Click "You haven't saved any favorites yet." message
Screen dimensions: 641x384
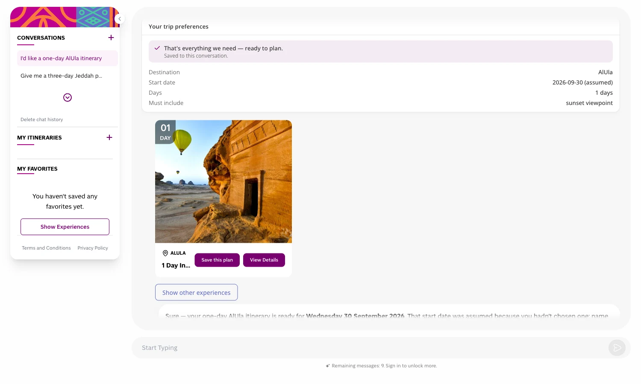[x=65, y=201]
